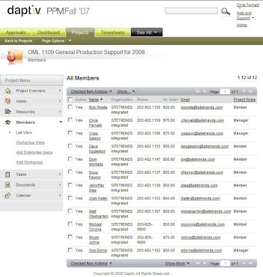Image resolution: width=263 pixels, height=277 pixels.
Task: Switch to the Approvals tab
Action: pos(16,33)
